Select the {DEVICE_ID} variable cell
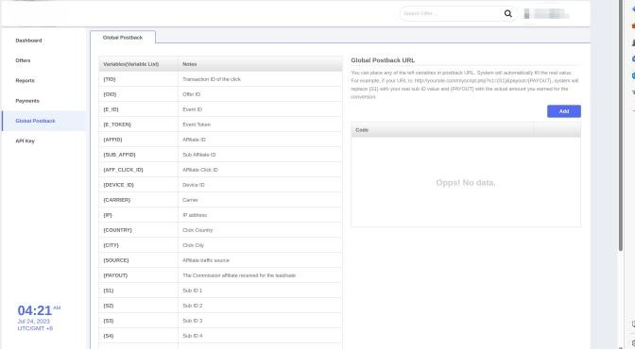This screenshot has width=635, height=349. coord(139,185)
